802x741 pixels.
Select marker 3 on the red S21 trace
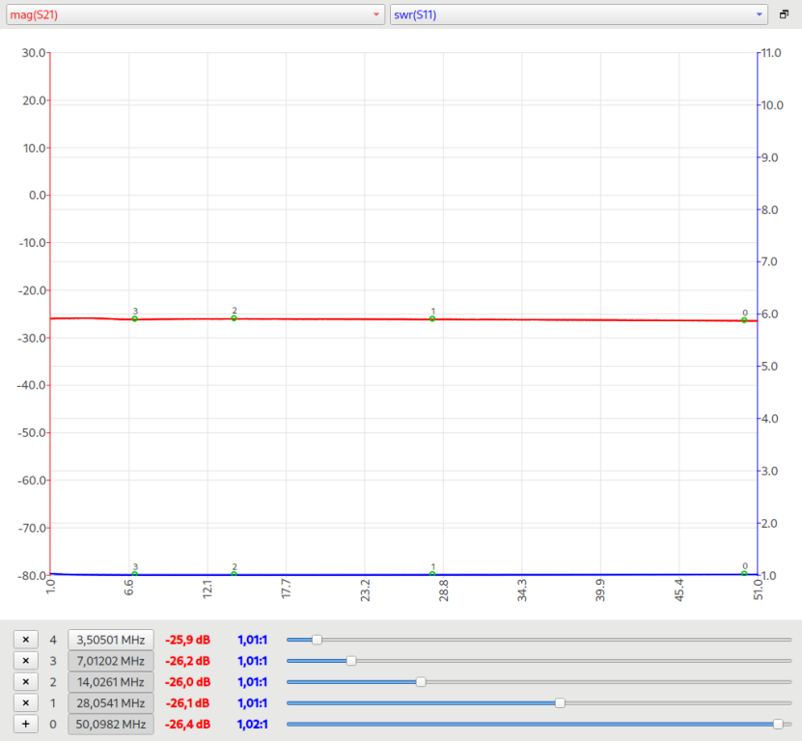(x=135, y=318)
